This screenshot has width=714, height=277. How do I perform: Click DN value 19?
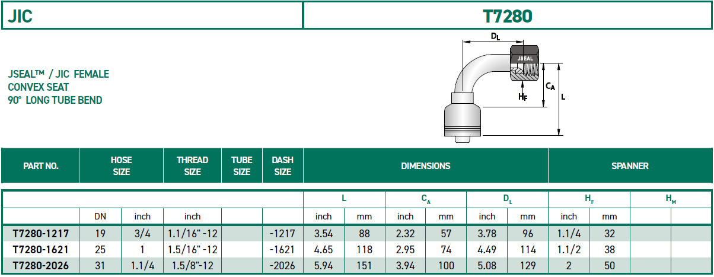[100, 234]
